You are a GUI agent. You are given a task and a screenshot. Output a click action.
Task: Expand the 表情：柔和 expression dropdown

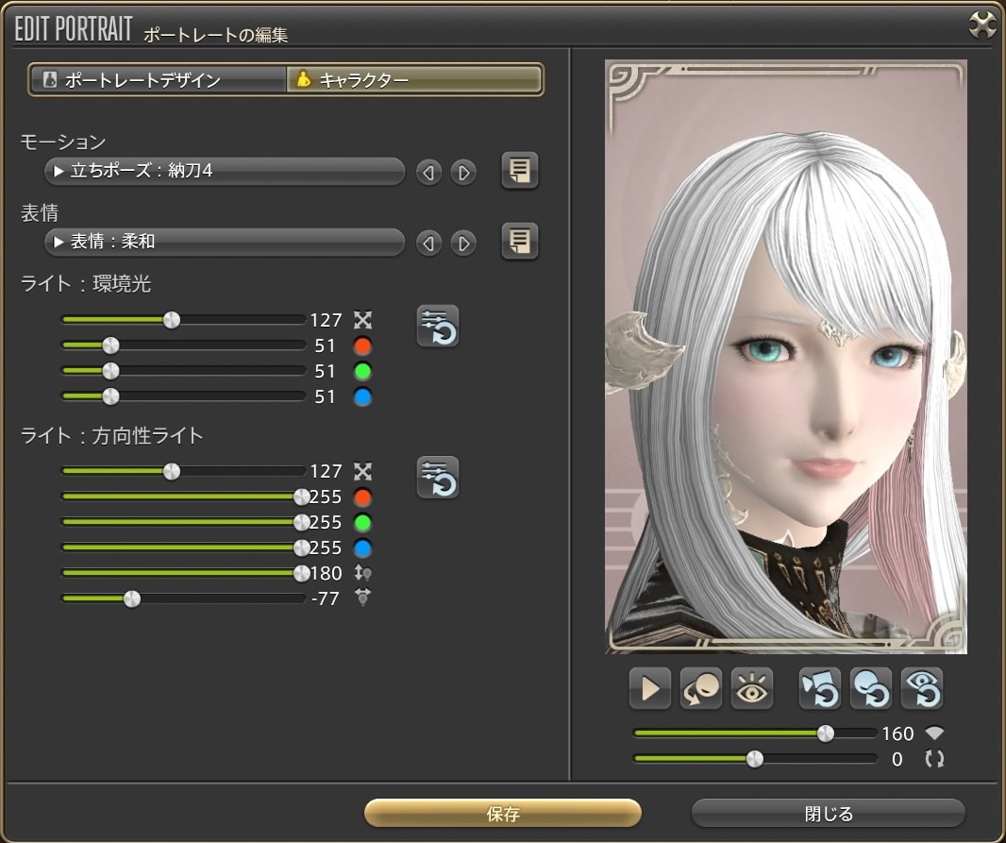pos(225,243)
